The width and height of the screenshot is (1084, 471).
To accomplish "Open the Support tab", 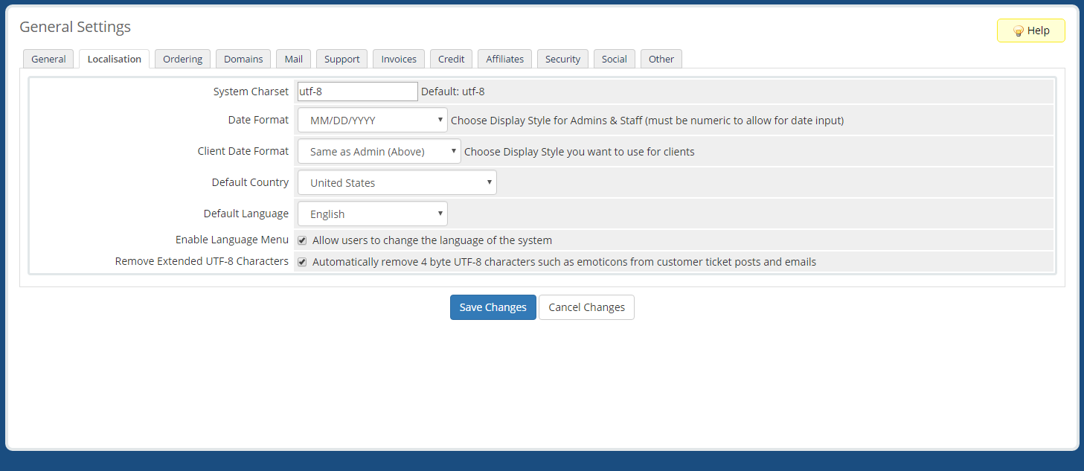I will pyautogui.click(x=341, y=60).
